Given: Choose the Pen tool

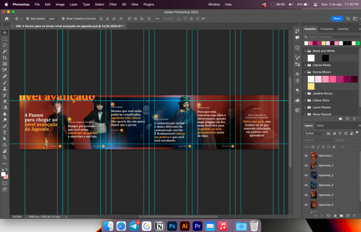Looking at the screenshot, I should pos(5,126).
